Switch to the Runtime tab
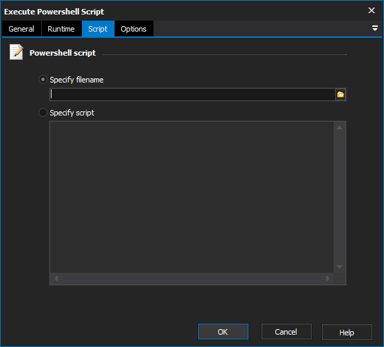Screen dimensions: 384x347 (x=61, y=29)
